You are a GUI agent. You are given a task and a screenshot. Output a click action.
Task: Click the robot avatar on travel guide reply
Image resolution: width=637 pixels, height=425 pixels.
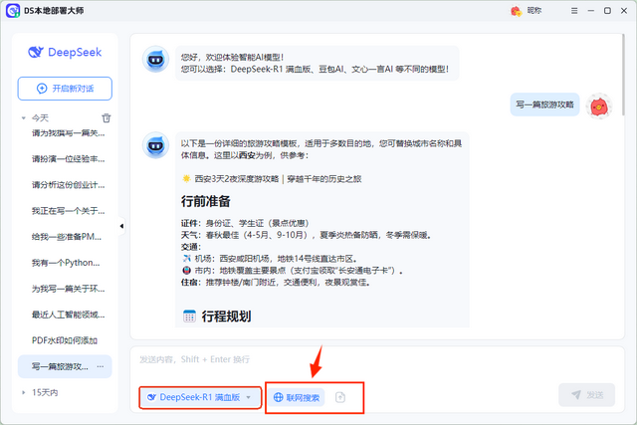coord(155,145)
